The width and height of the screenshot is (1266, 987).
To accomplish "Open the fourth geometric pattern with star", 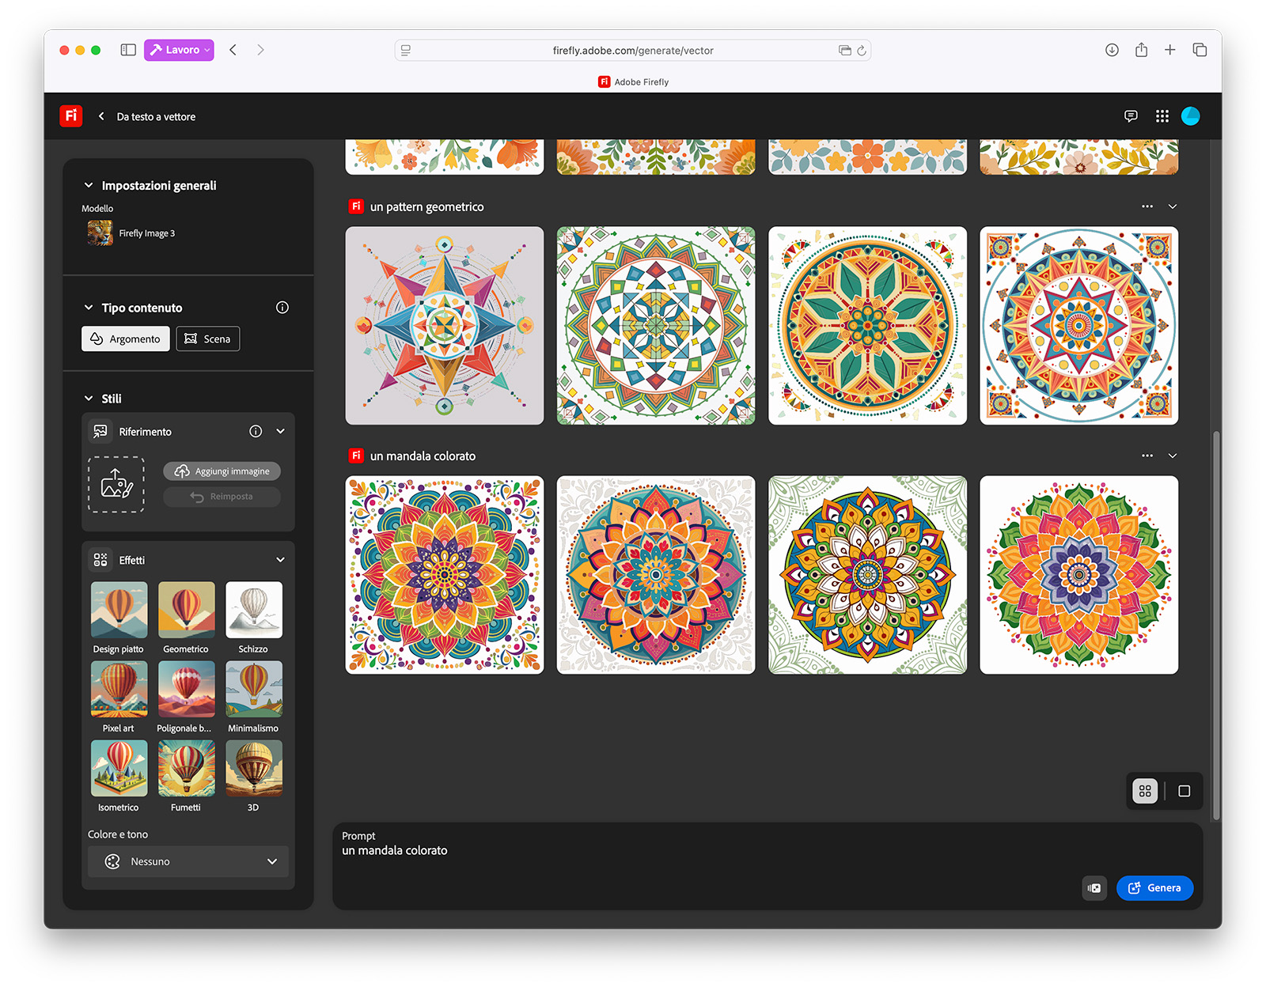I will tap(1079, 326).
